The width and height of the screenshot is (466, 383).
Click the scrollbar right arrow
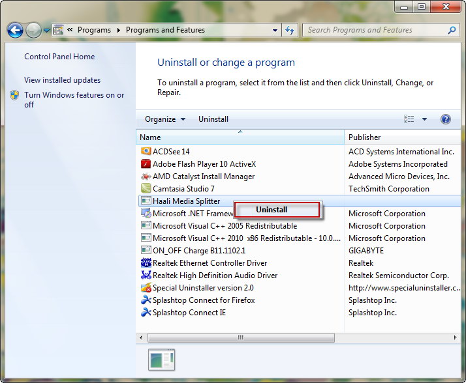(x=456, y=337)
